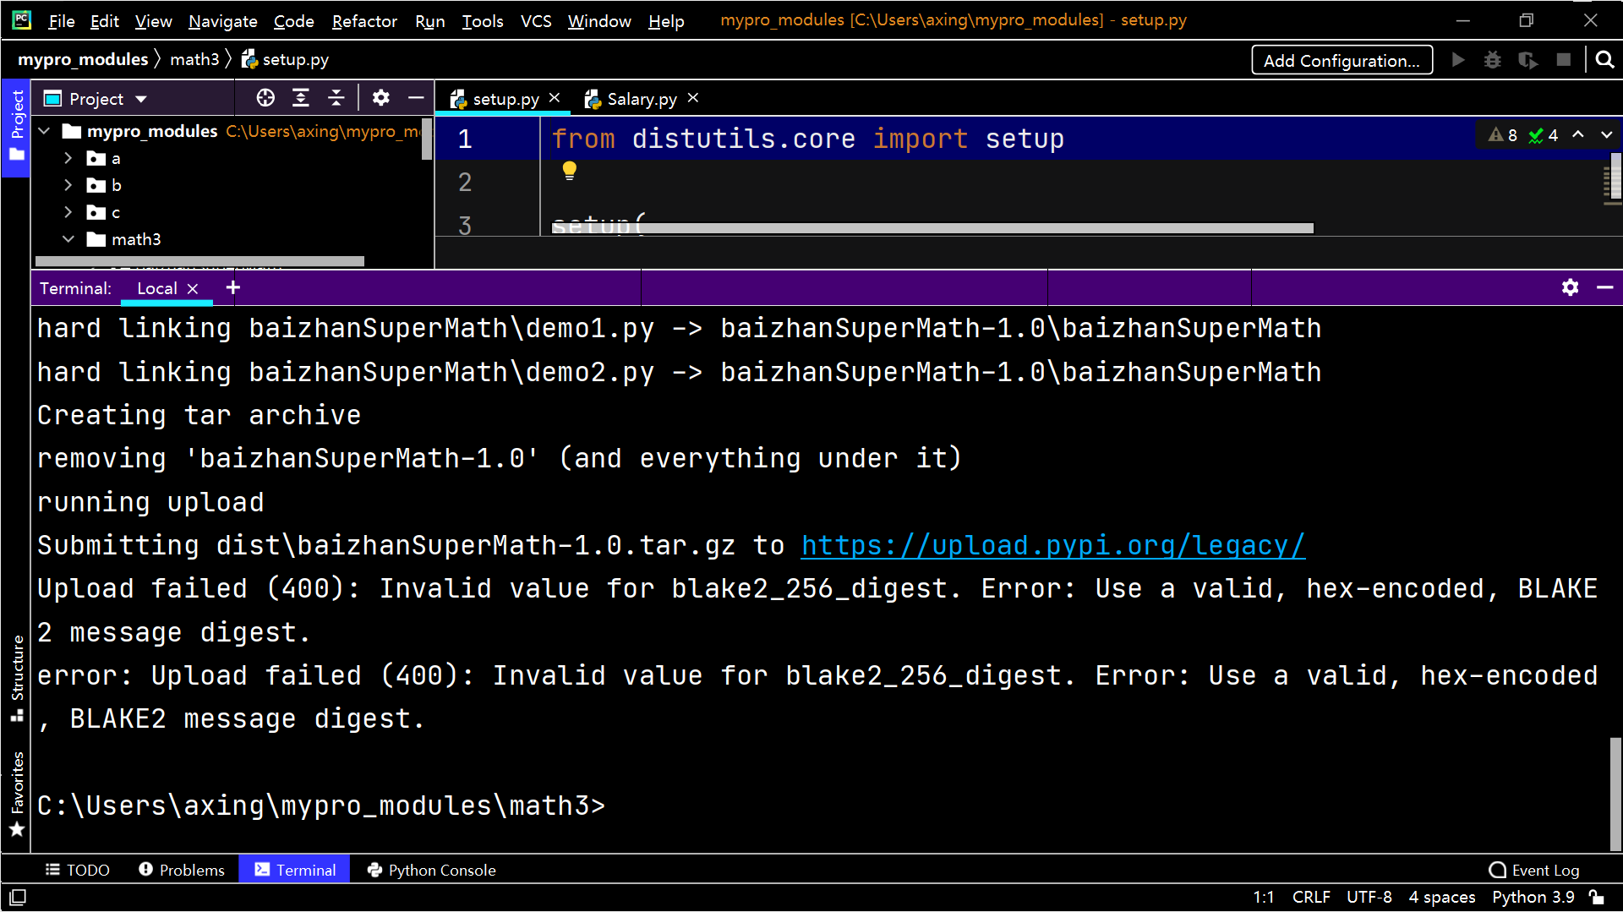Screen dimensions: 1623x912
Task: Click the Collapse All icon in Project panel
Action: pyautogui.click(x=336, y=98)
